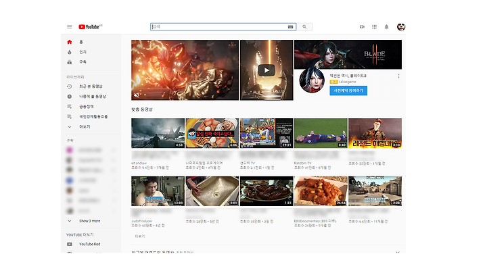The width and height of the screenshot is (487, 273).
Task: Select 인기 in the sidebar
Action: [83, 52]
